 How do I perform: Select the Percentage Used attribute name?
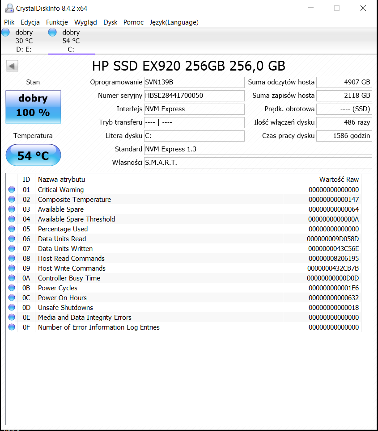[63, 229]
